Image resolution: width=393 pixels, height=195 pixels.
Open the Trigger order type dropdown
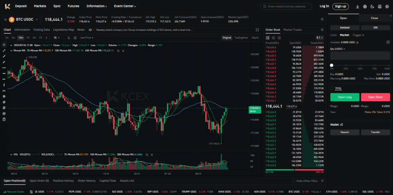click(x=358, y=35)
